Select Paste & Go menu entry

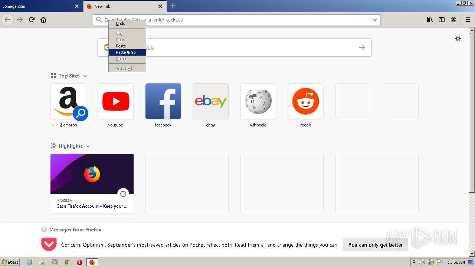127,52
